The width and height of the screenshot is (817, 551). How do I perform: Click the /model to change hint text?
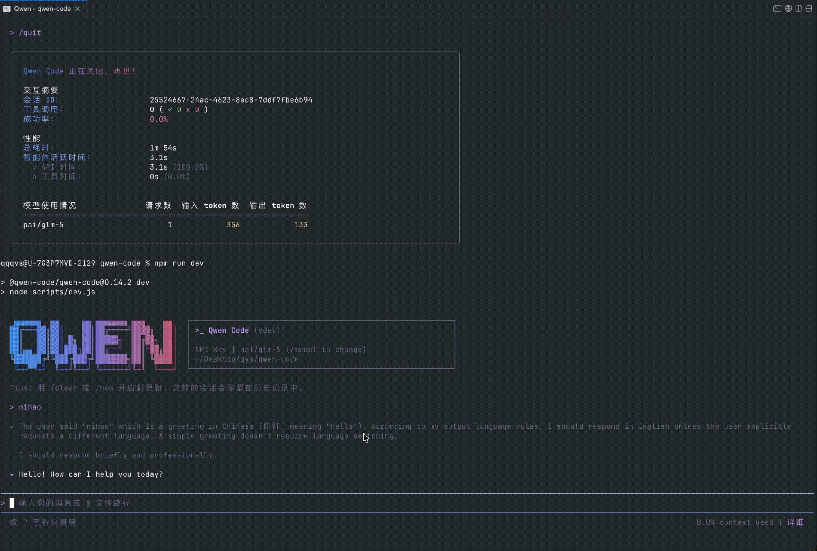pos(326,350)
